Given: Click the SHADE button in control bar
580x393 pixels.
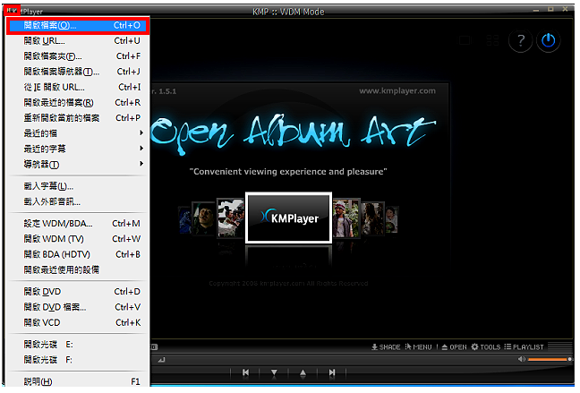Looking at the screenshot, I should click(386, 346).
